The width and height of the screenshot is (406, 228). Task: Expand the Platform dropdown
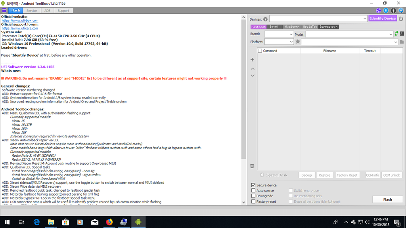[291, 42]
